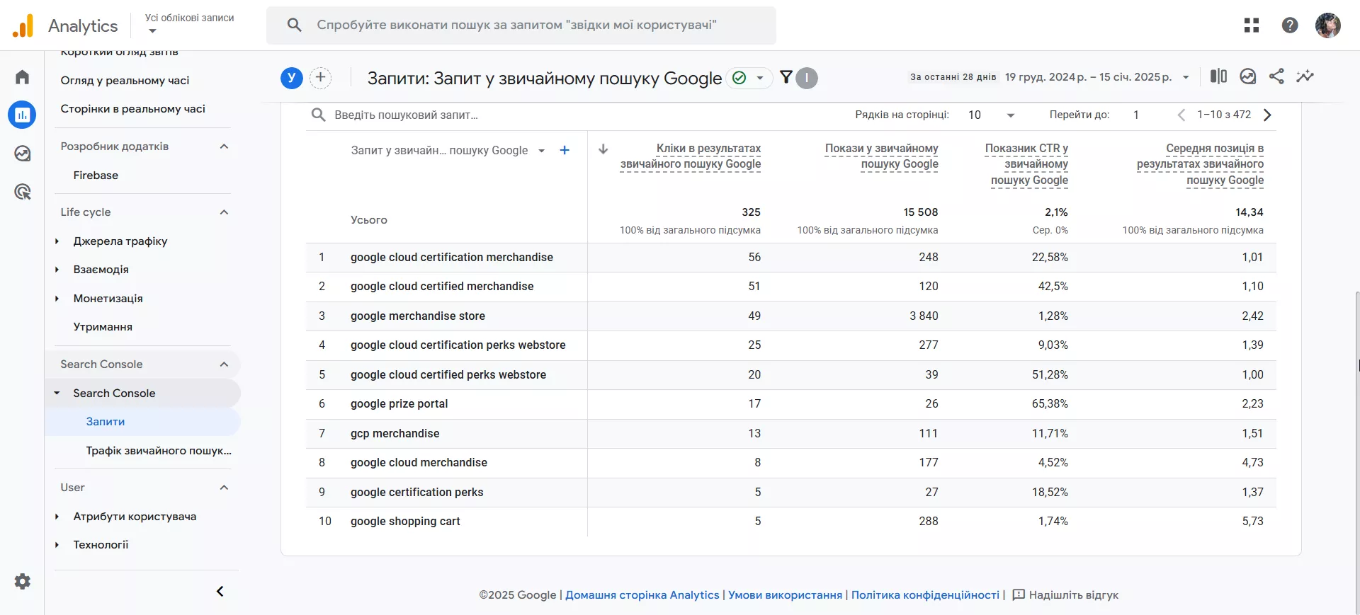Add a comparison with plus button
Image resolution: width=1360 pixels, height=615 pixels.
pos(321,78)
